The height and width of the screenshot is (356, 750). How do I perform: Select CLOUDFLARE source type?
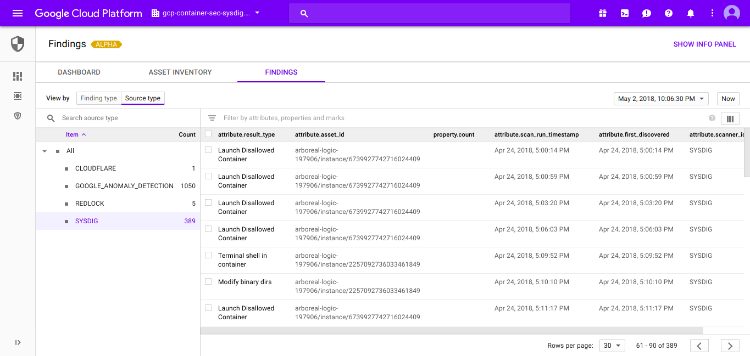[118, 168]
